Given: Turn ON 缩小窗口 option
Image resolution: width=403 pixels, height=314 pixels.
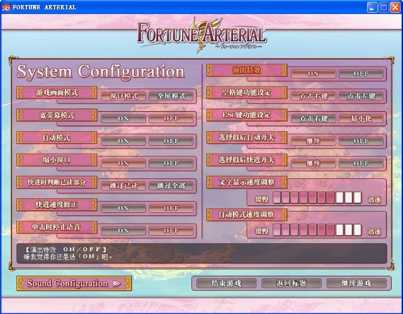Looking at the screenshot, I should [x=123, y=163].
